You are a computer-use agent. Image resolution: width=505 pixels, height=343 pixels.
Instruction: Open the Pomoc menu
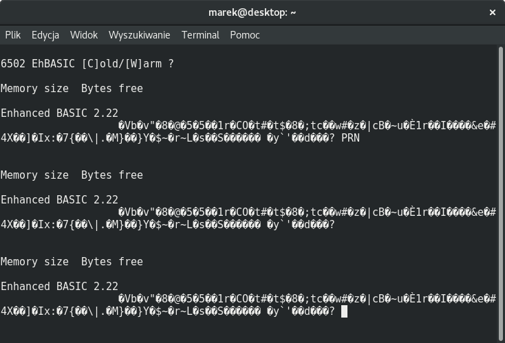[x=245, y=34]
